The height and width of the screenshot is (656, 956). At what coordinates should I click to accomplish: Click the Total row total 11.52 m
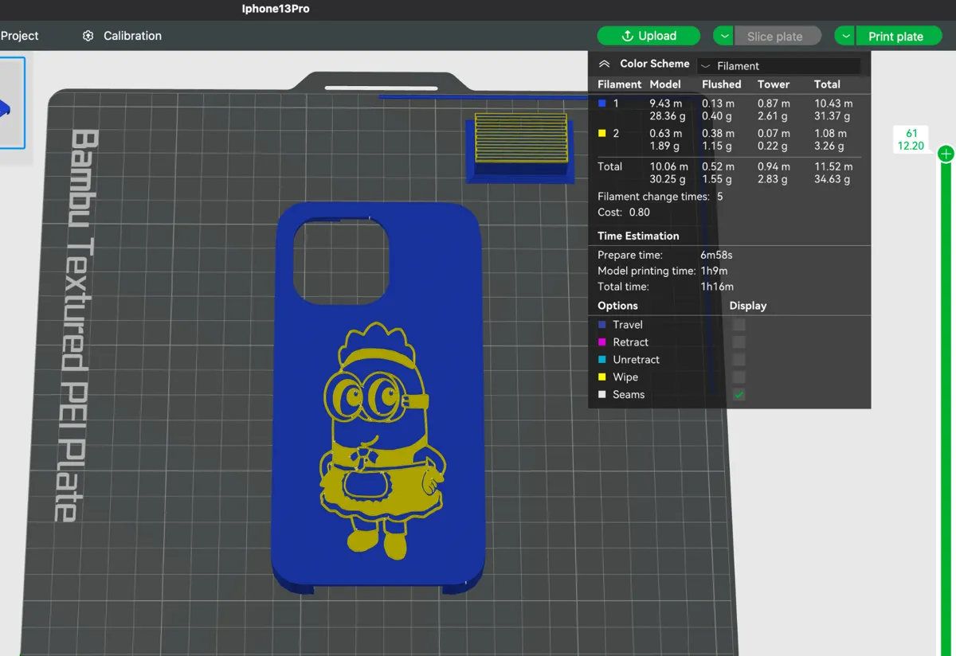[x=833, y=166]
